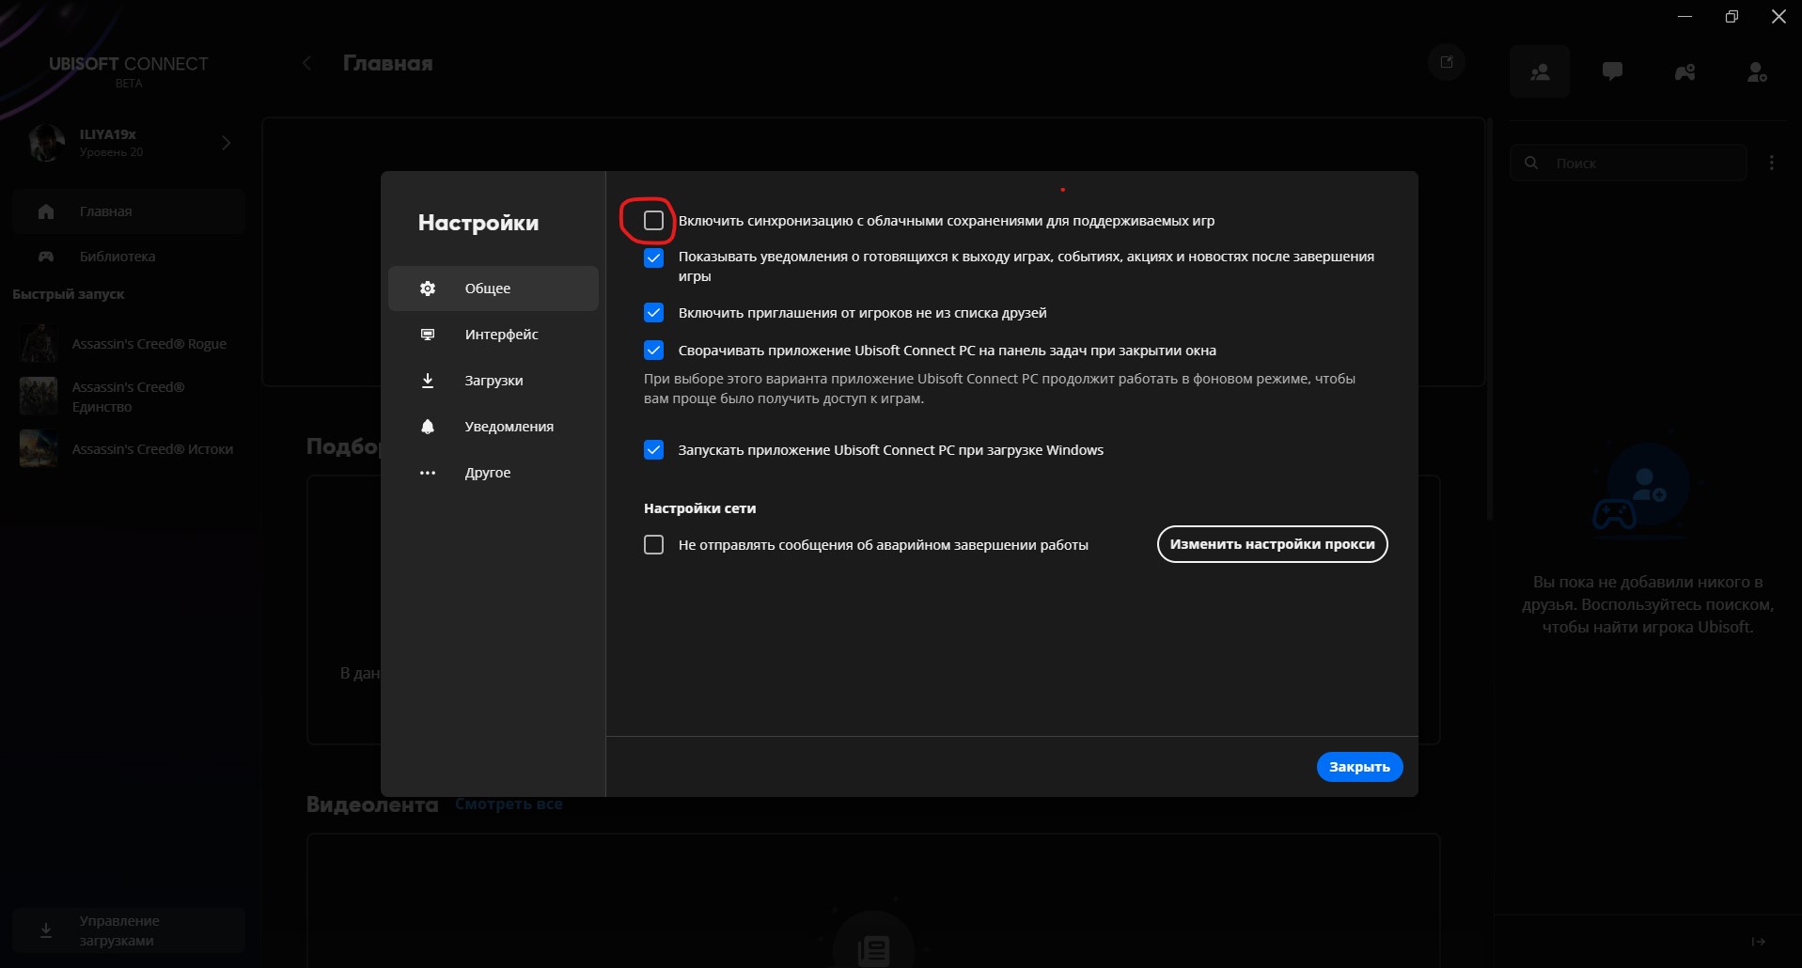Expand the ILIYA19x profile chevron
This screenshot has height=968, width=1802.
point(226,143)
